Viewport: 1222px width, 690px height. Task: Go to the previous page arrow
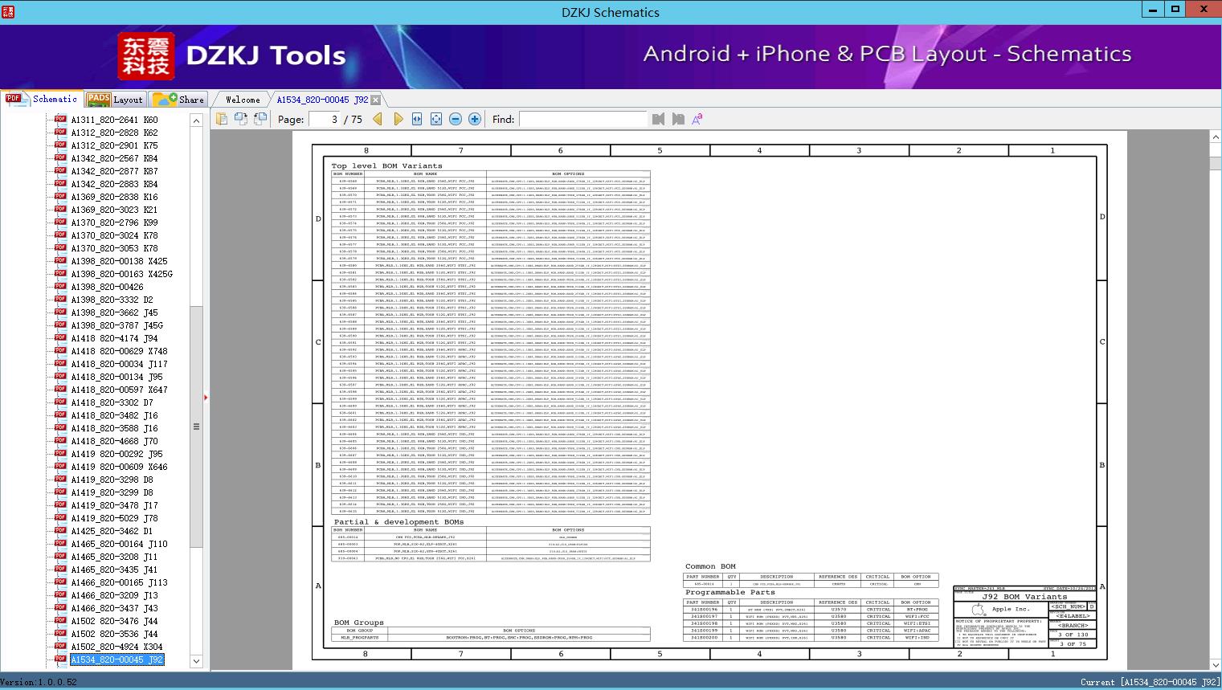(x=378, y=119)
